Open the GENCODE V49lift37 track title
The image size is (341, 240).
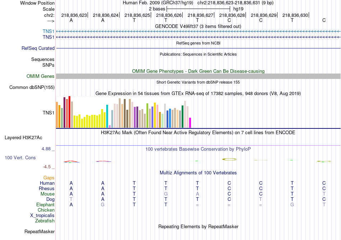click(x=198, y=26)
